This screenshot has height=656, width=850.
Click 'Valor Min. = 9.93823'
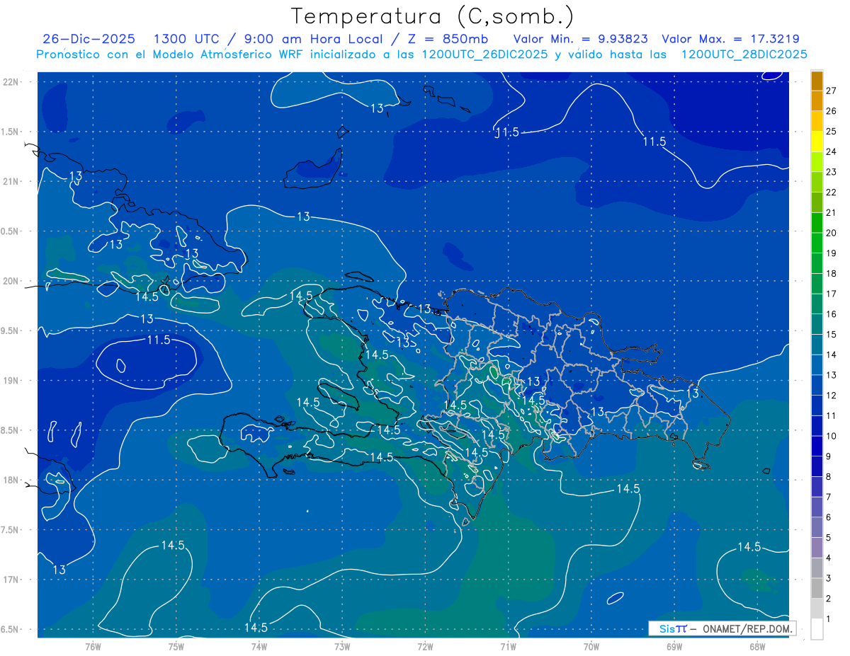click(x=580, y=39)
